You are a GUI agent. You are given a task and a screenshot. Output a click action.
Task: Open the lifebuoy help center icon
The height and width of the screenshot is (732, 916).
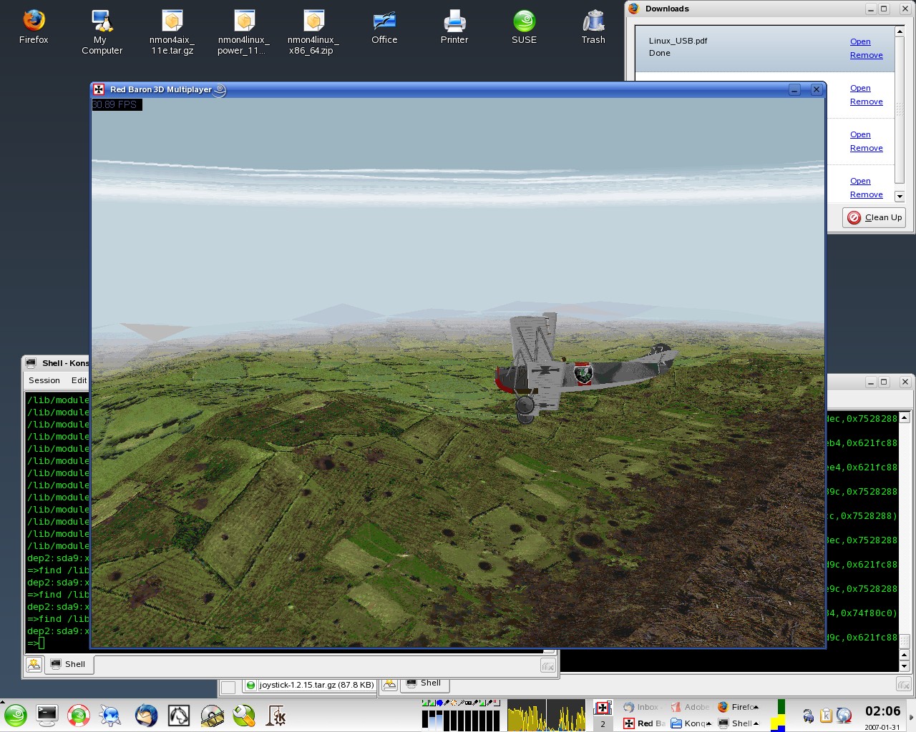tap(79, 715)
